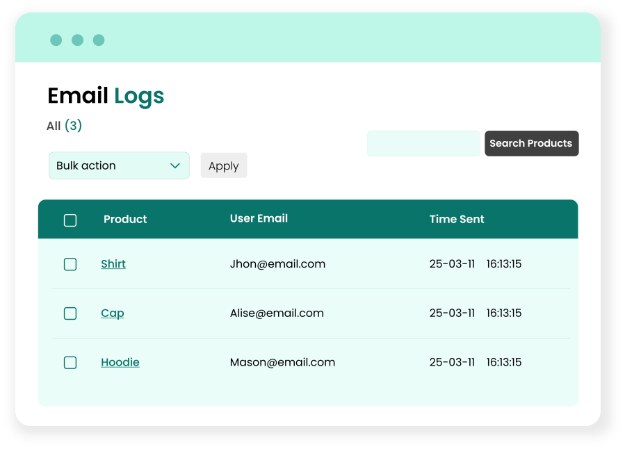Screen dimensions: 625x449
Task: Open the Bulk action dropdown
Action: (118, 165)
